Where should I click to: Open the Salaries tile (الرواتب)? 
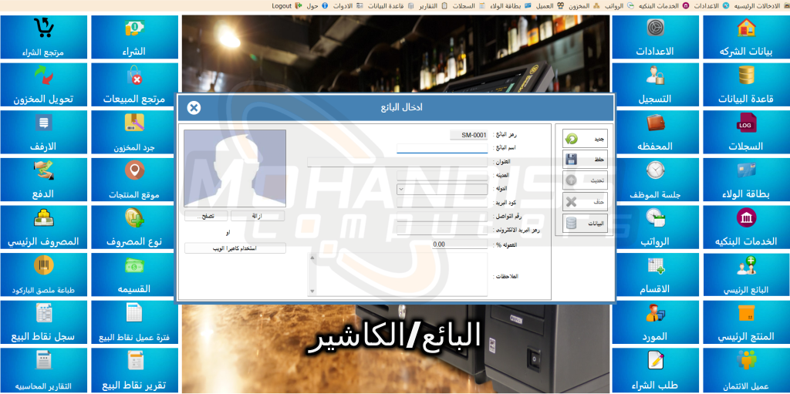[655, 227]
